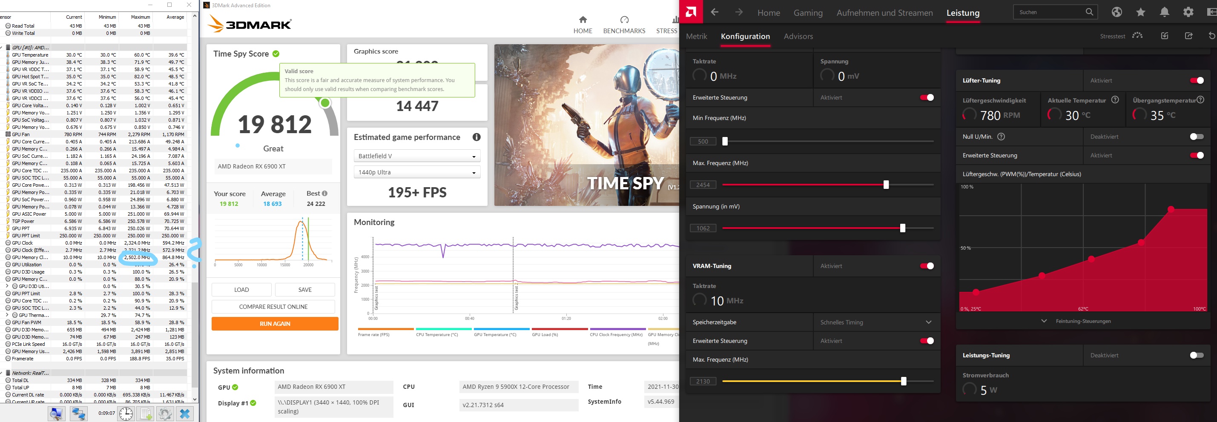Image resolution: width=1217 pixels, height=422 pixels.
Task: Toggle Erweiterte Steuerung above Min Frequenz
Action: (x=927, y=97)
